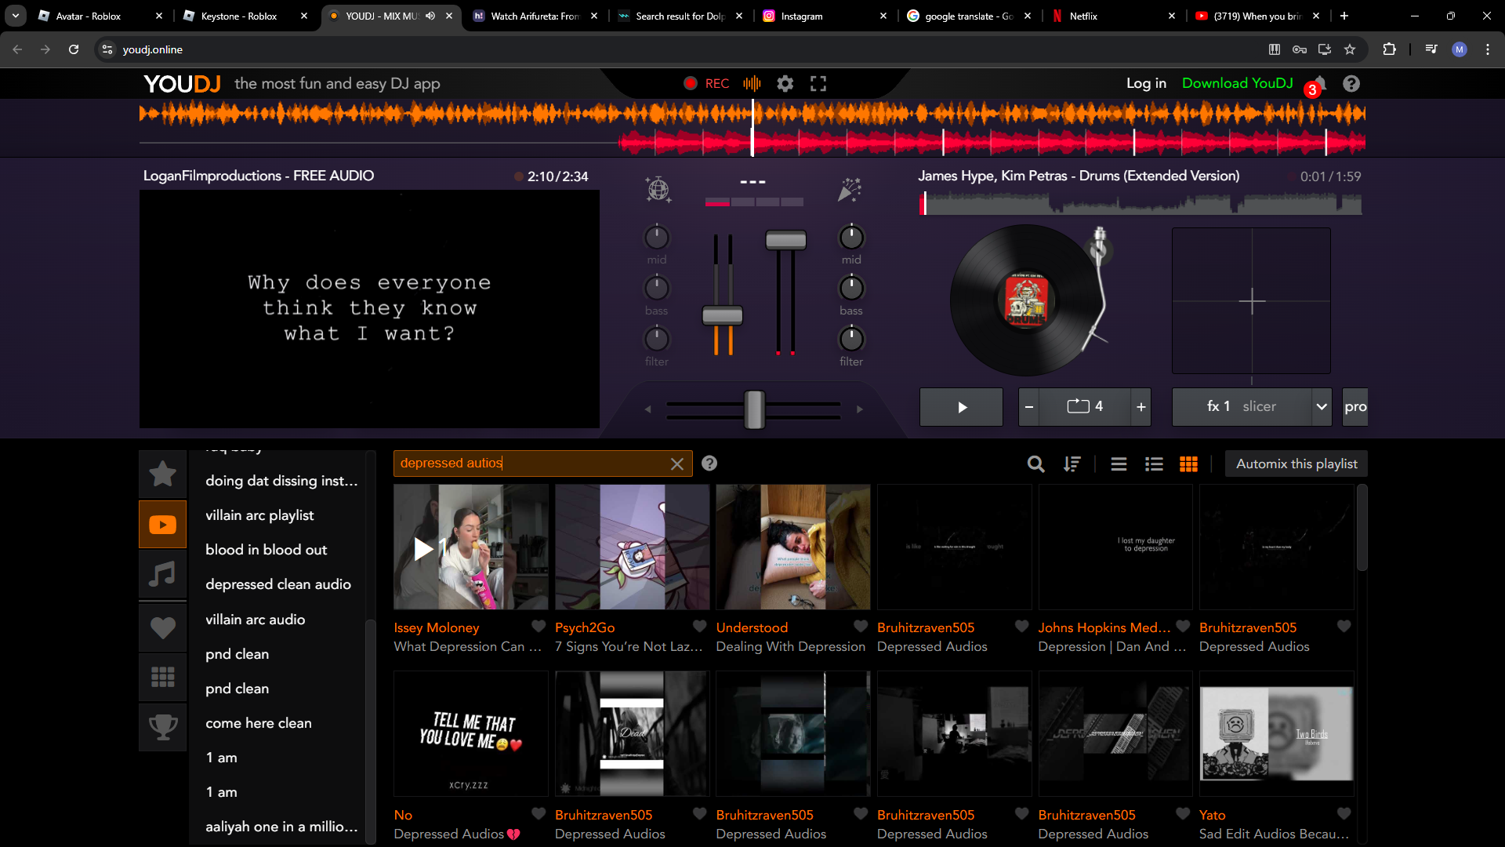This screenshot has height=847, width=1505.
Task: Select the come here clean playlist
Action: click(258, 723)
